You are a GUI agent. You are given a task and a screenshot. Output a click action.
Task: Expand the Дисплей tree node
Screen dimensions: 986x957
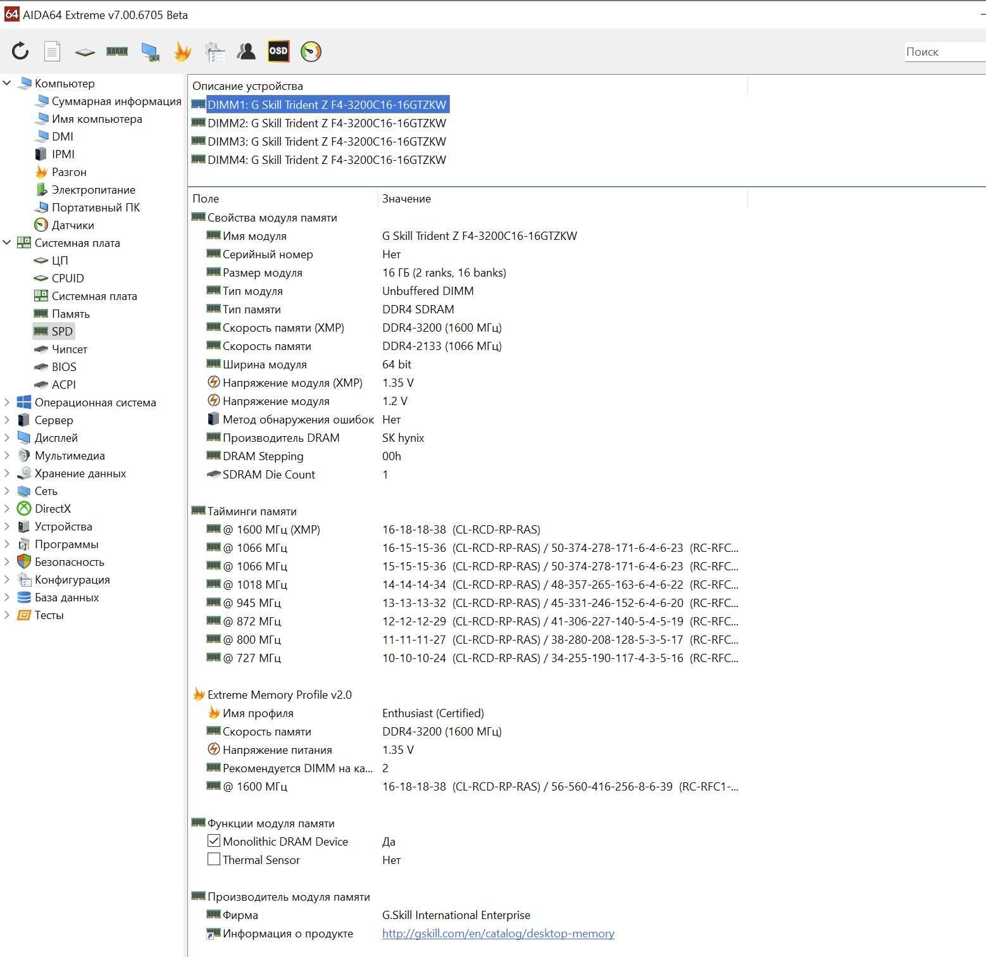coord(8,437)
